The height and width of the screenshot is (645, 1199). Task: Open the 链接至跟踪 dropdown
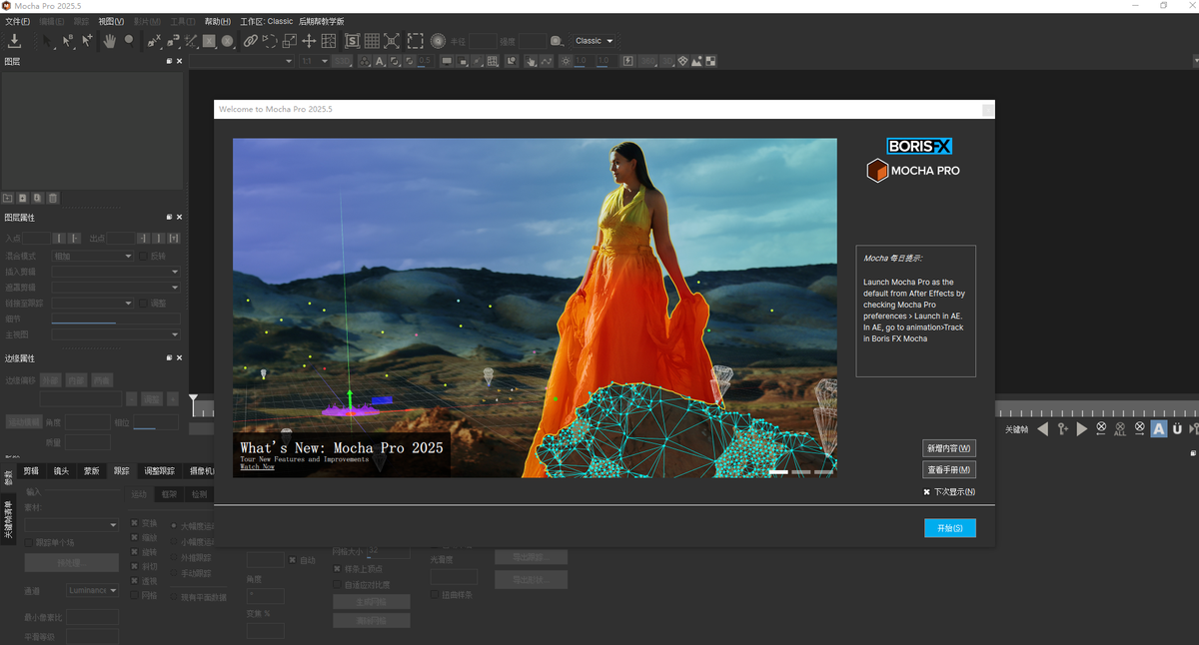coord(93,304)
